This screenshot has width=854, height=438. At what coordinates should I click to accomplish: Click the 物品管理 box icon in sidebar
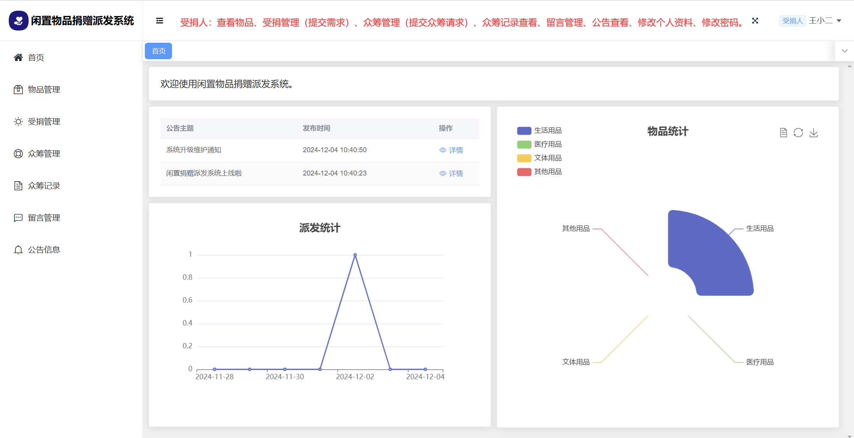tap(18, 89)
